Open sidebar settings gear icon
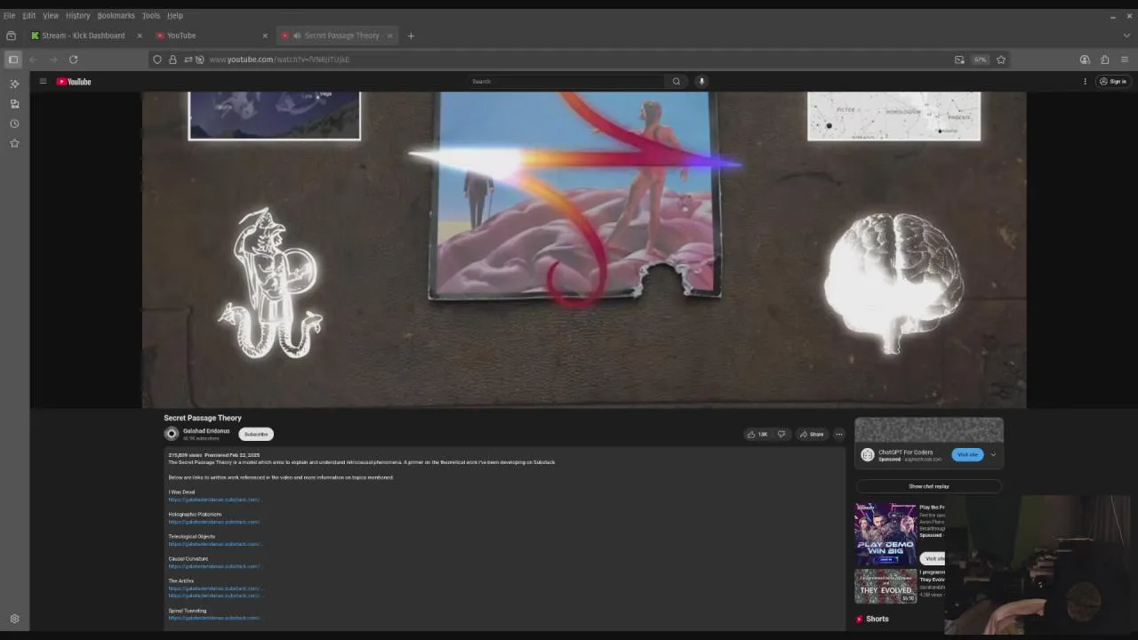 click(14, 619)
